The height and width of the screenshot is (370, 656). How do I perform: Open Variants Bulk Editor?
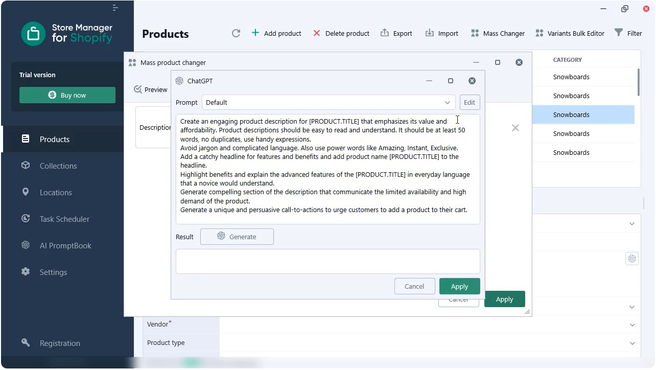[x=570, y=33]
